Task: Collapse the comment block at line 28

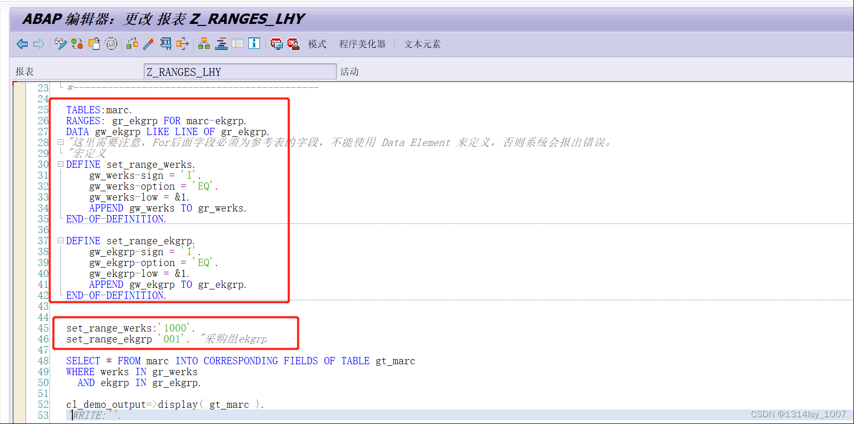Action: 61,142
